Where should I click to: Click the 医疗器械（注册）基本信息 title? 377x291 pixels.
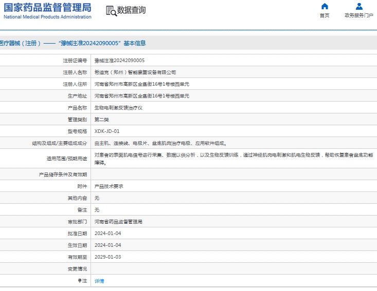point(73,43)
